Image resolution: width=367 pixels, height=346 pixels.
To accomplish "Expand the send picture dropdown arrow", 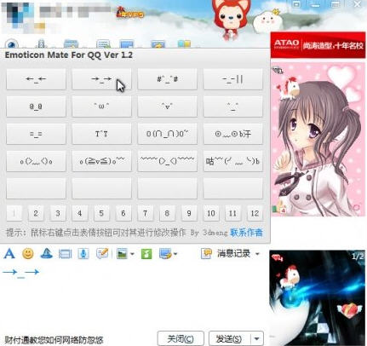I will [132, 254].
